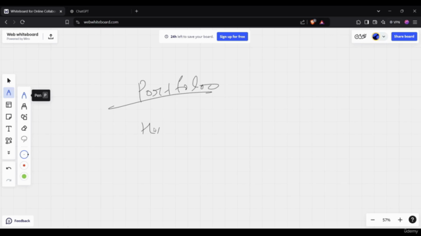Open the Feedback panel
Viewport: 421px width, 236px height.
18,221
